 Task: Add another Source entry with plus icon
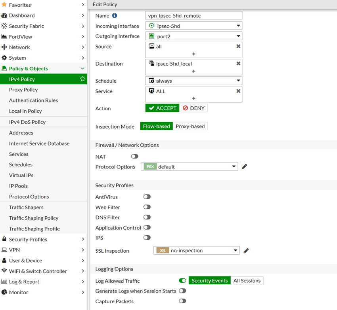pyautogui.click(x=194, y=54)
